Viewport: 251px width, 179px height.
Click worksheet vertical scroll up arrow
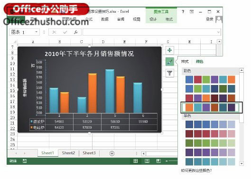pyautogui.click(x=219, y=42)
